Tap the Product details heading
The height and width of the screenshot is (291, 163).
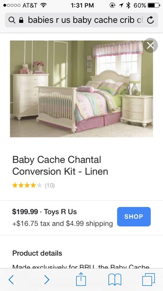pos(37,253)
